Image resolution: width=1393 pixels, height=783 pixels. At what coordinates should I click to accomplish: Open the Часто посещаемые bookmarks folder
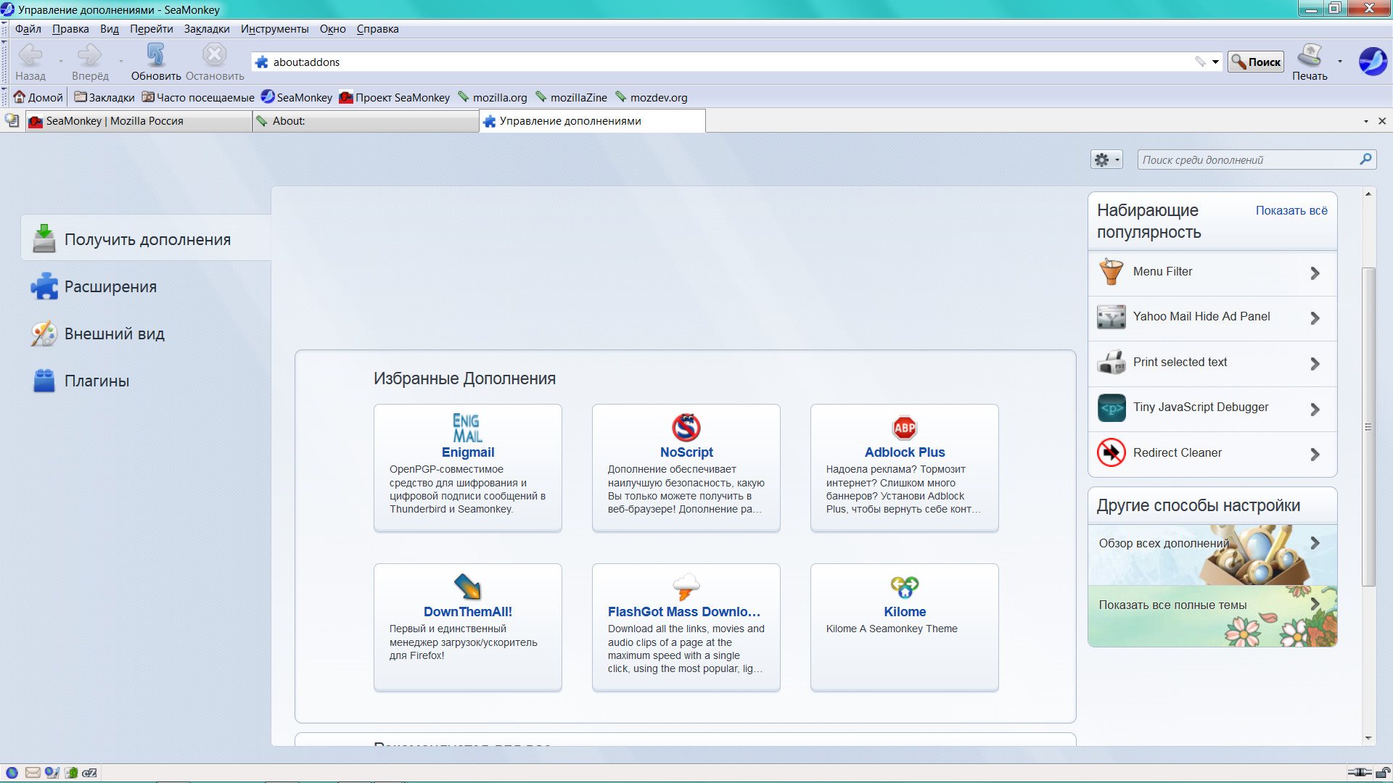[x=197, y=97]
